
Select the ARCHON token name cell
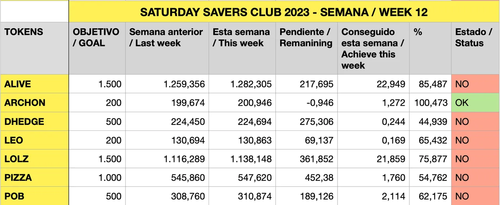[x=34, y=103]
